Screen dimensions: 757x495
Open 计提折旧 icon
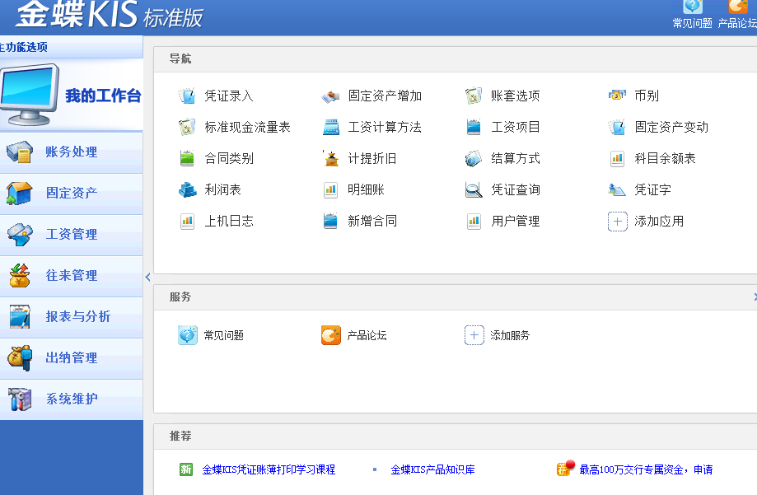[x=330, y=158]
